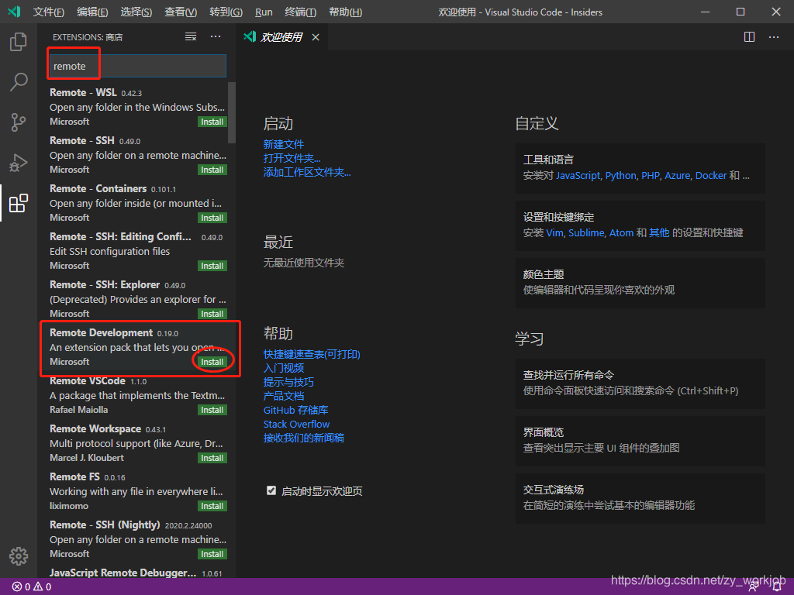794x595 pixels.
Task: Clear extensions search results icon
Action: point(191,37)
